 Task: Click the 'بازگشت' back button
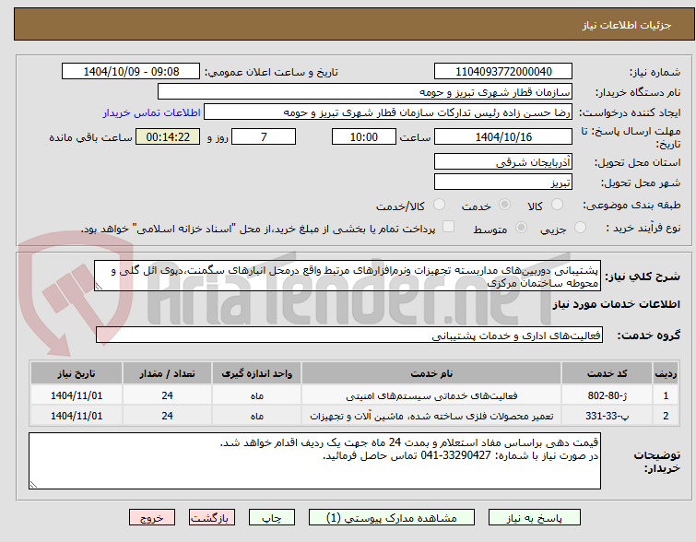tap(215, 518)
